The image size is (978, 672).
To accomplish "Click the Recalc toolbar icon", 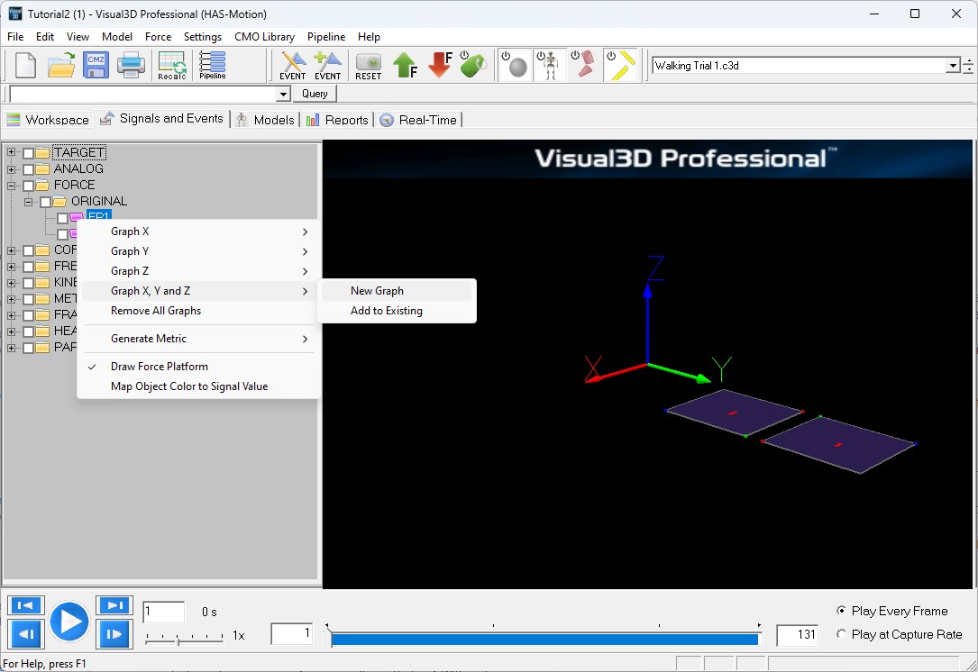I will pyautogui.click(x=172, y=66).
